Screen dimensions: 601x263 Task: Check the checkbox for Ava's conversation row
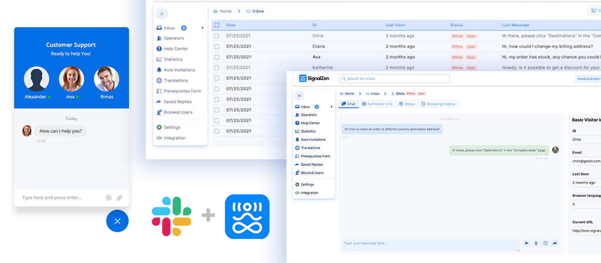pyautogui.click(x=216, y=57)
